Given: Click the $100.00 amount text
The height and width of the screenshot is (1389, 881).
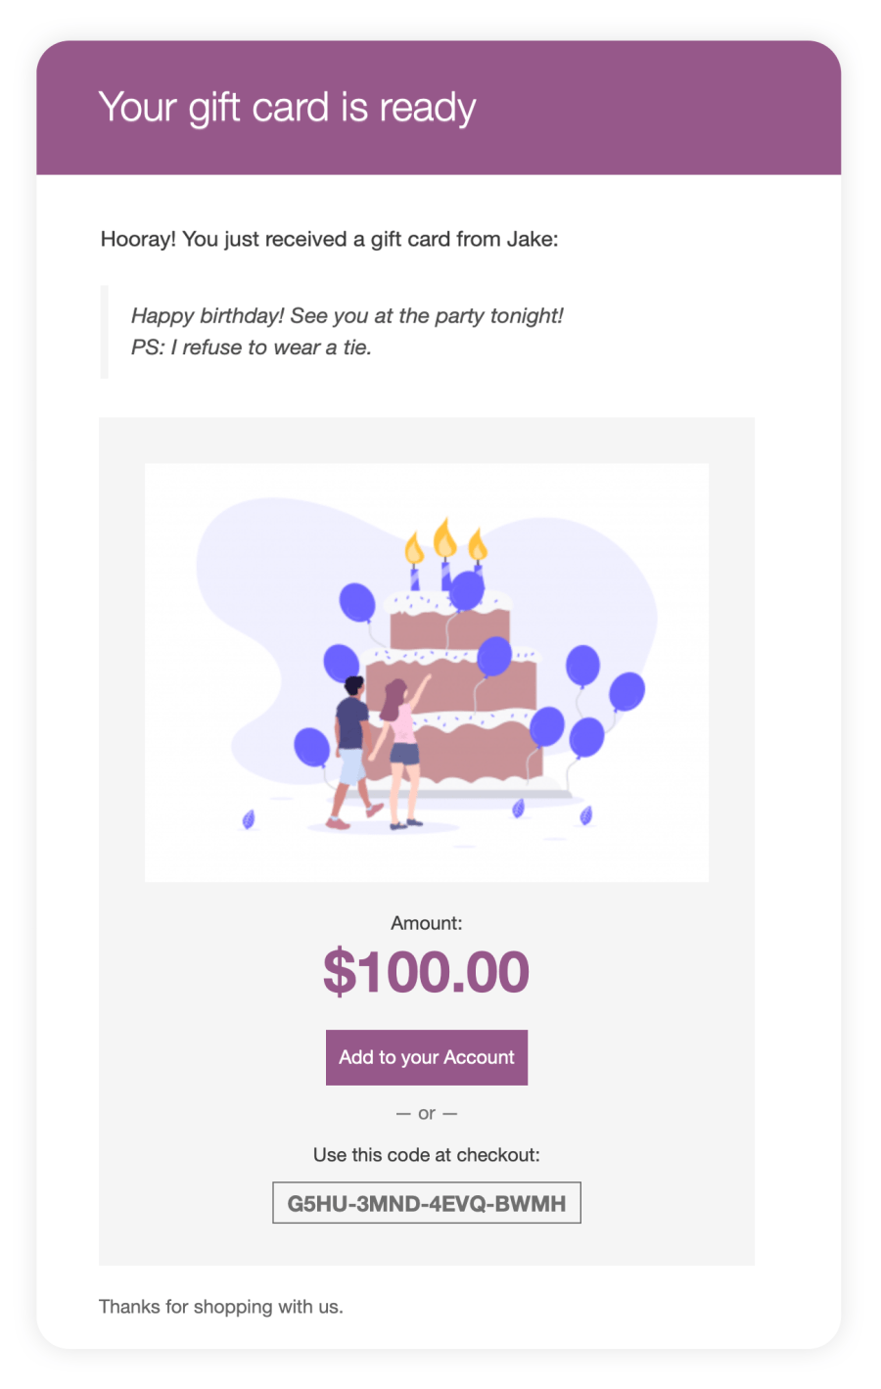Looking at the screenshot, I should coord(426,972).
